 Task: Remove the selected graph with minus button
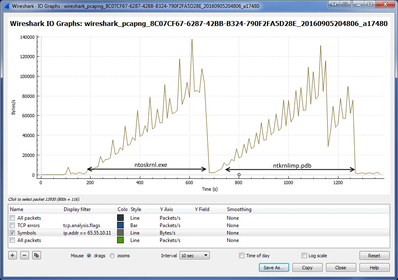[24, 255]
